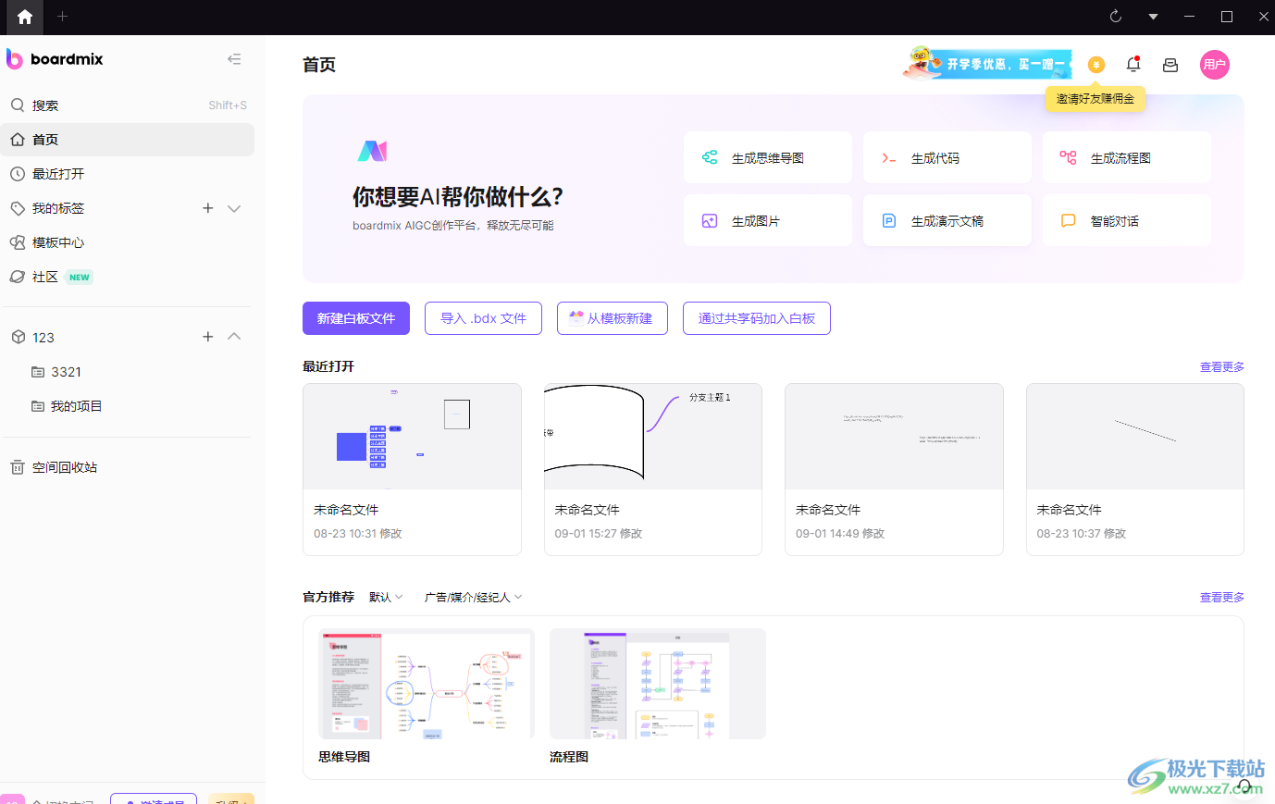
Task: Click 查看更多 beside 官方推荐
Action: click(x=1222, y=598)
